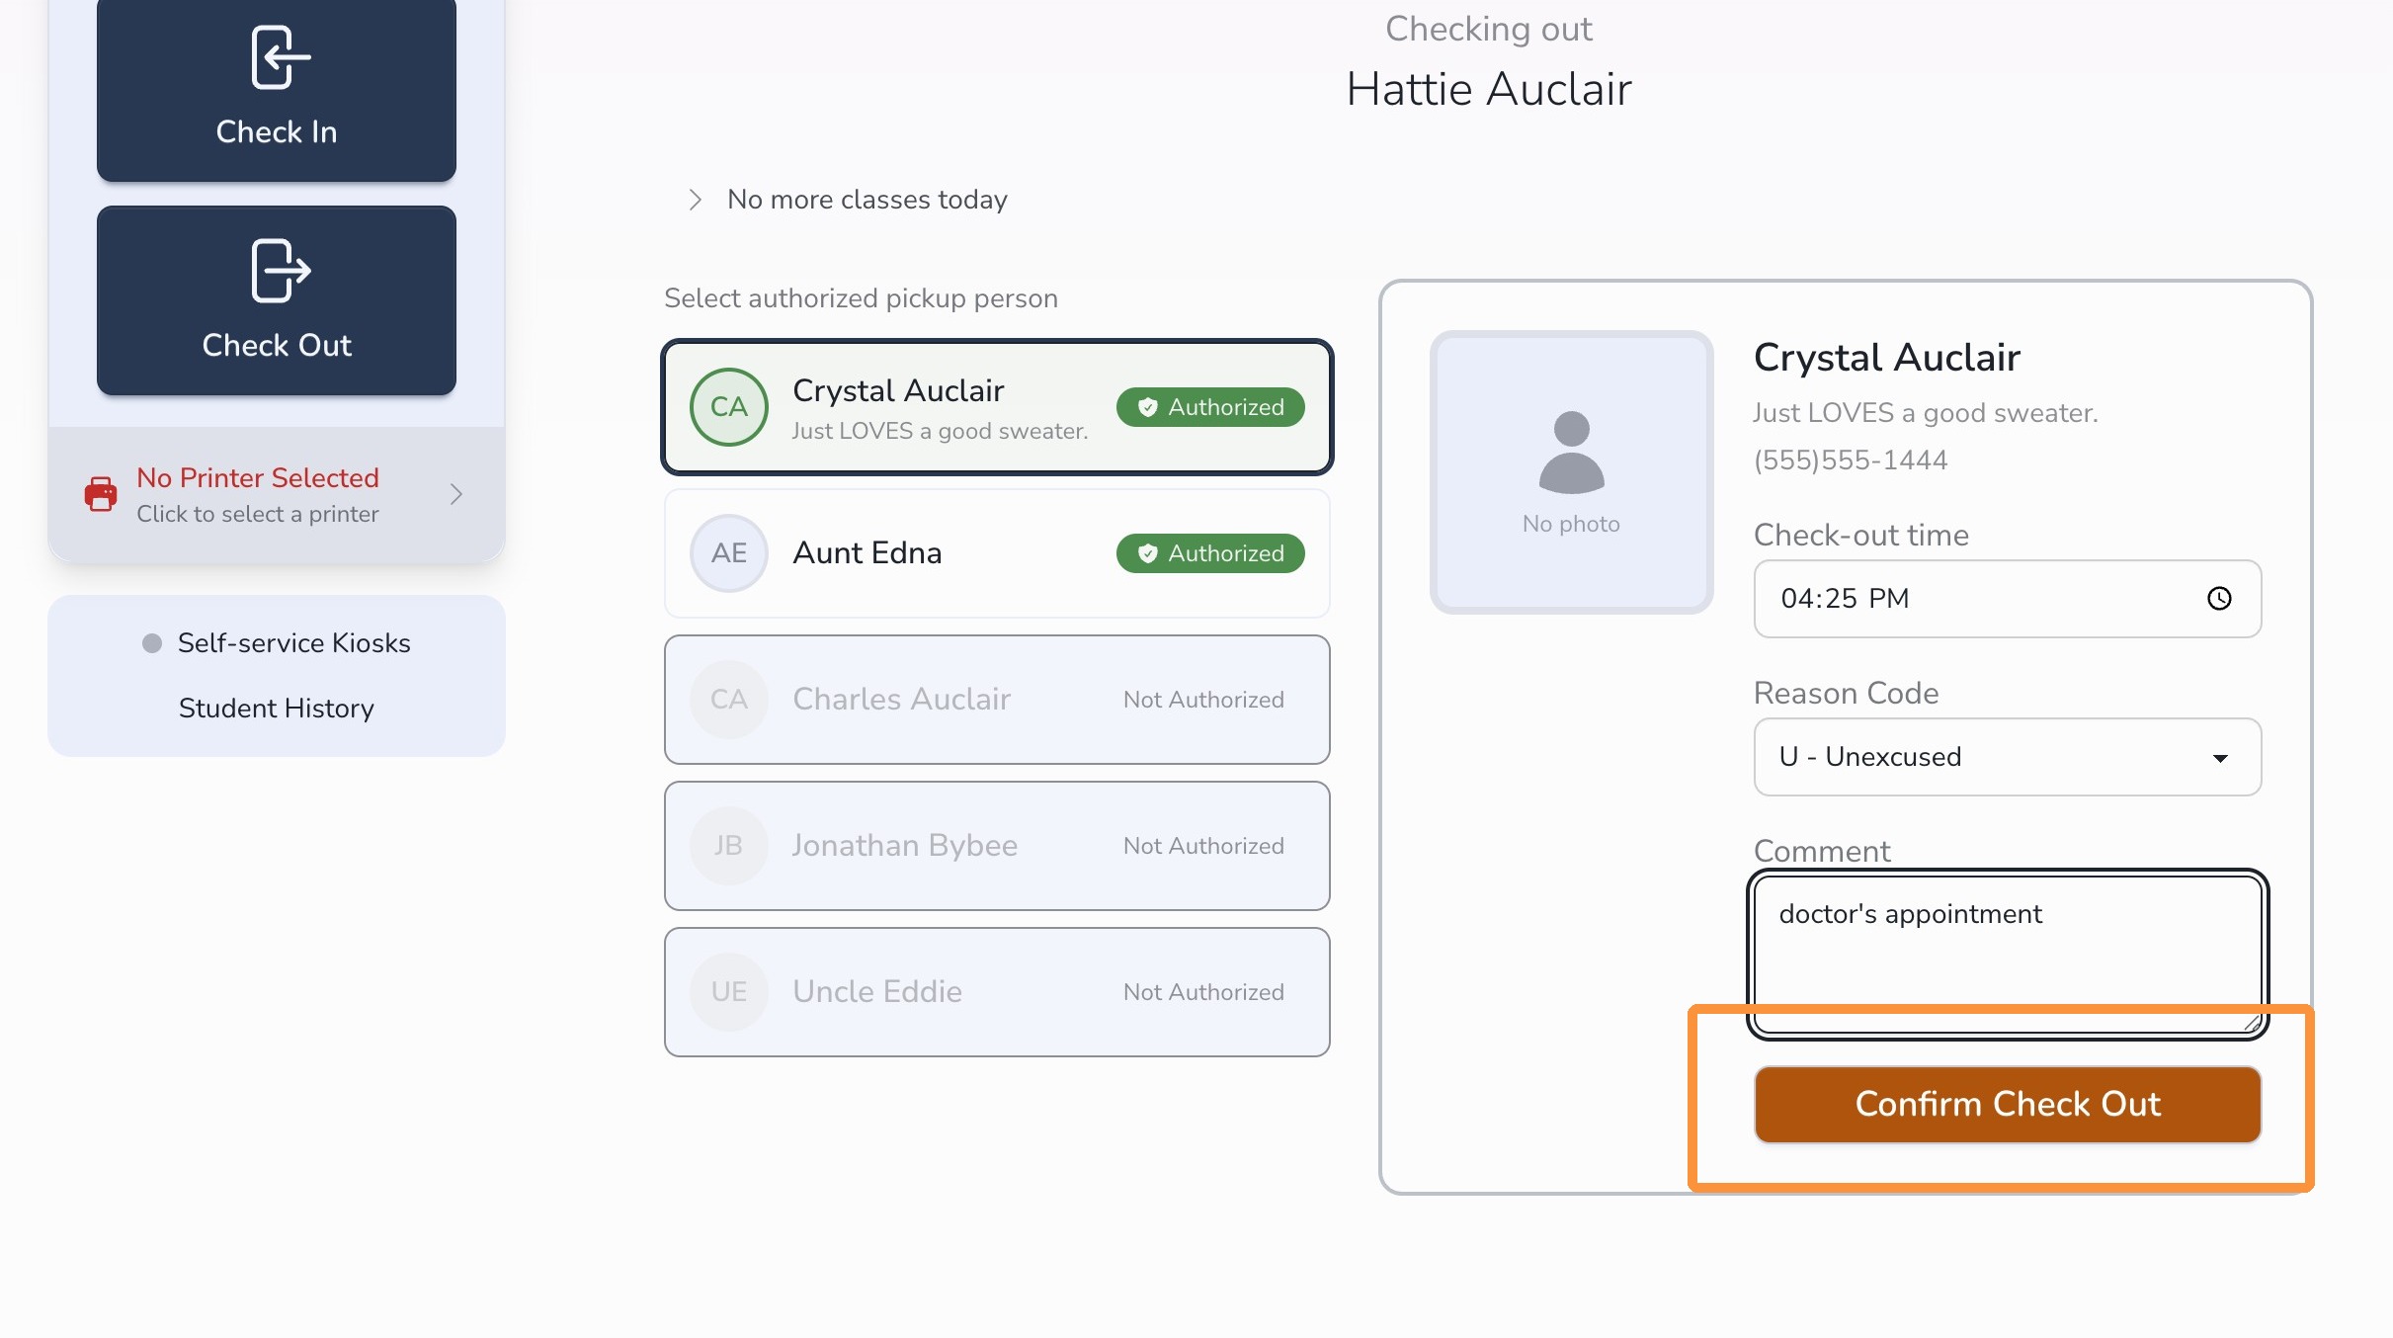Viewport: 2393px width, 1338px height.
Task: Click Crystal Auclair's CA avatar circle
Action: [729, 407]
